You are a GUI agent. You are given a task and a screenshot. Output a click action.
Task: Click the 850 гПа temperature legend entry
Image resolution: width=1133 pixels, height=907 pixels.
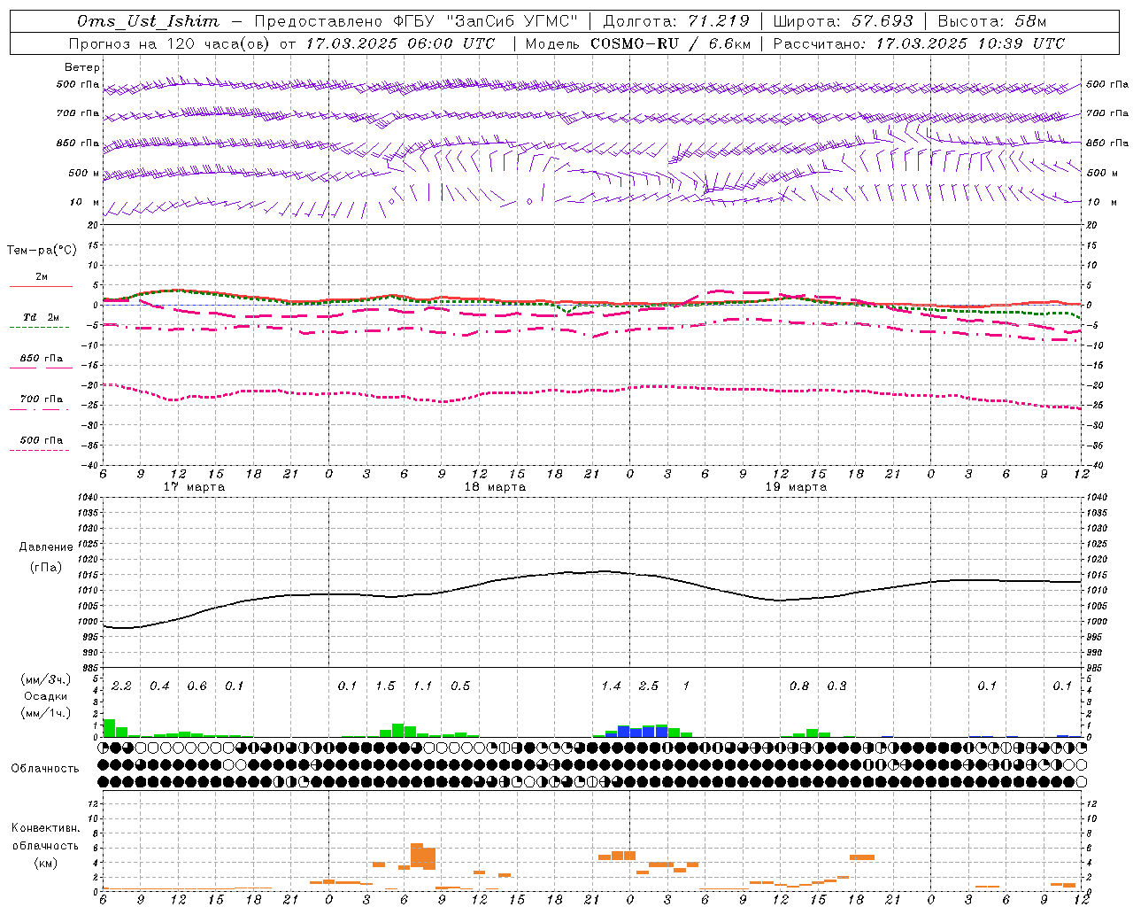point(41,359)
